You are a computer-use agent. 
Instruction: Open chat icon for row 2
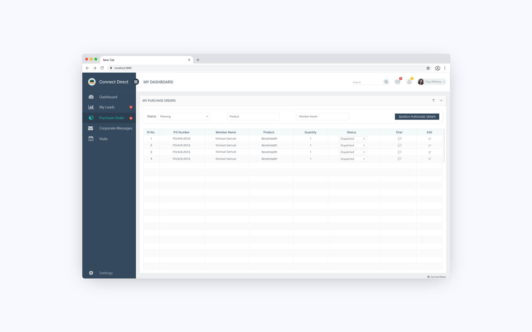(399, 145)
